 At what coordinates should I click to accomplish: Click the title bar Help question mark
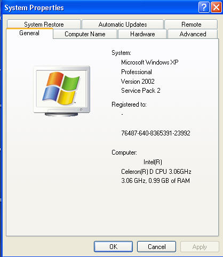click(x=204, y=7)
